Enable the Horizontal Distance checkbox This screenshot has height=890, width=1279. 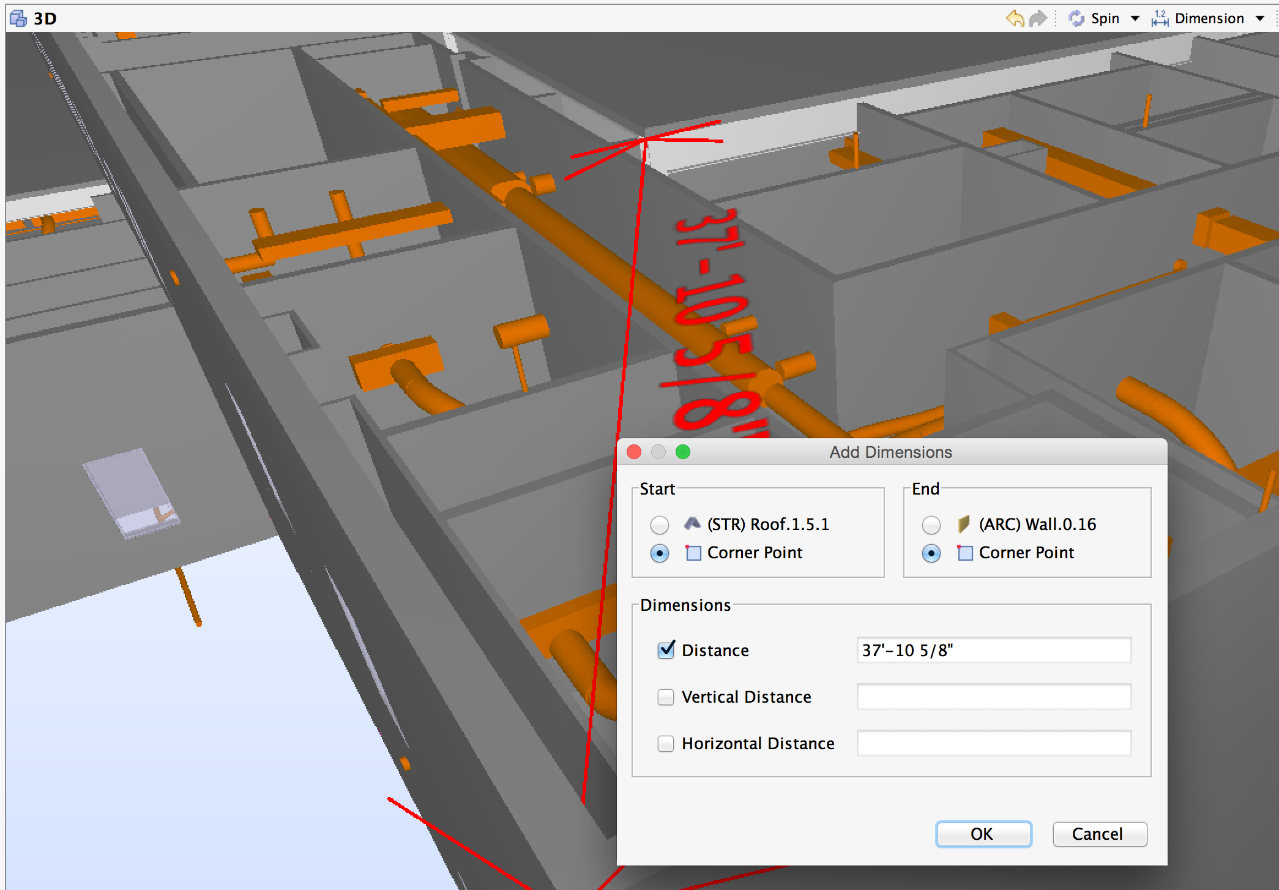[666, 744]
